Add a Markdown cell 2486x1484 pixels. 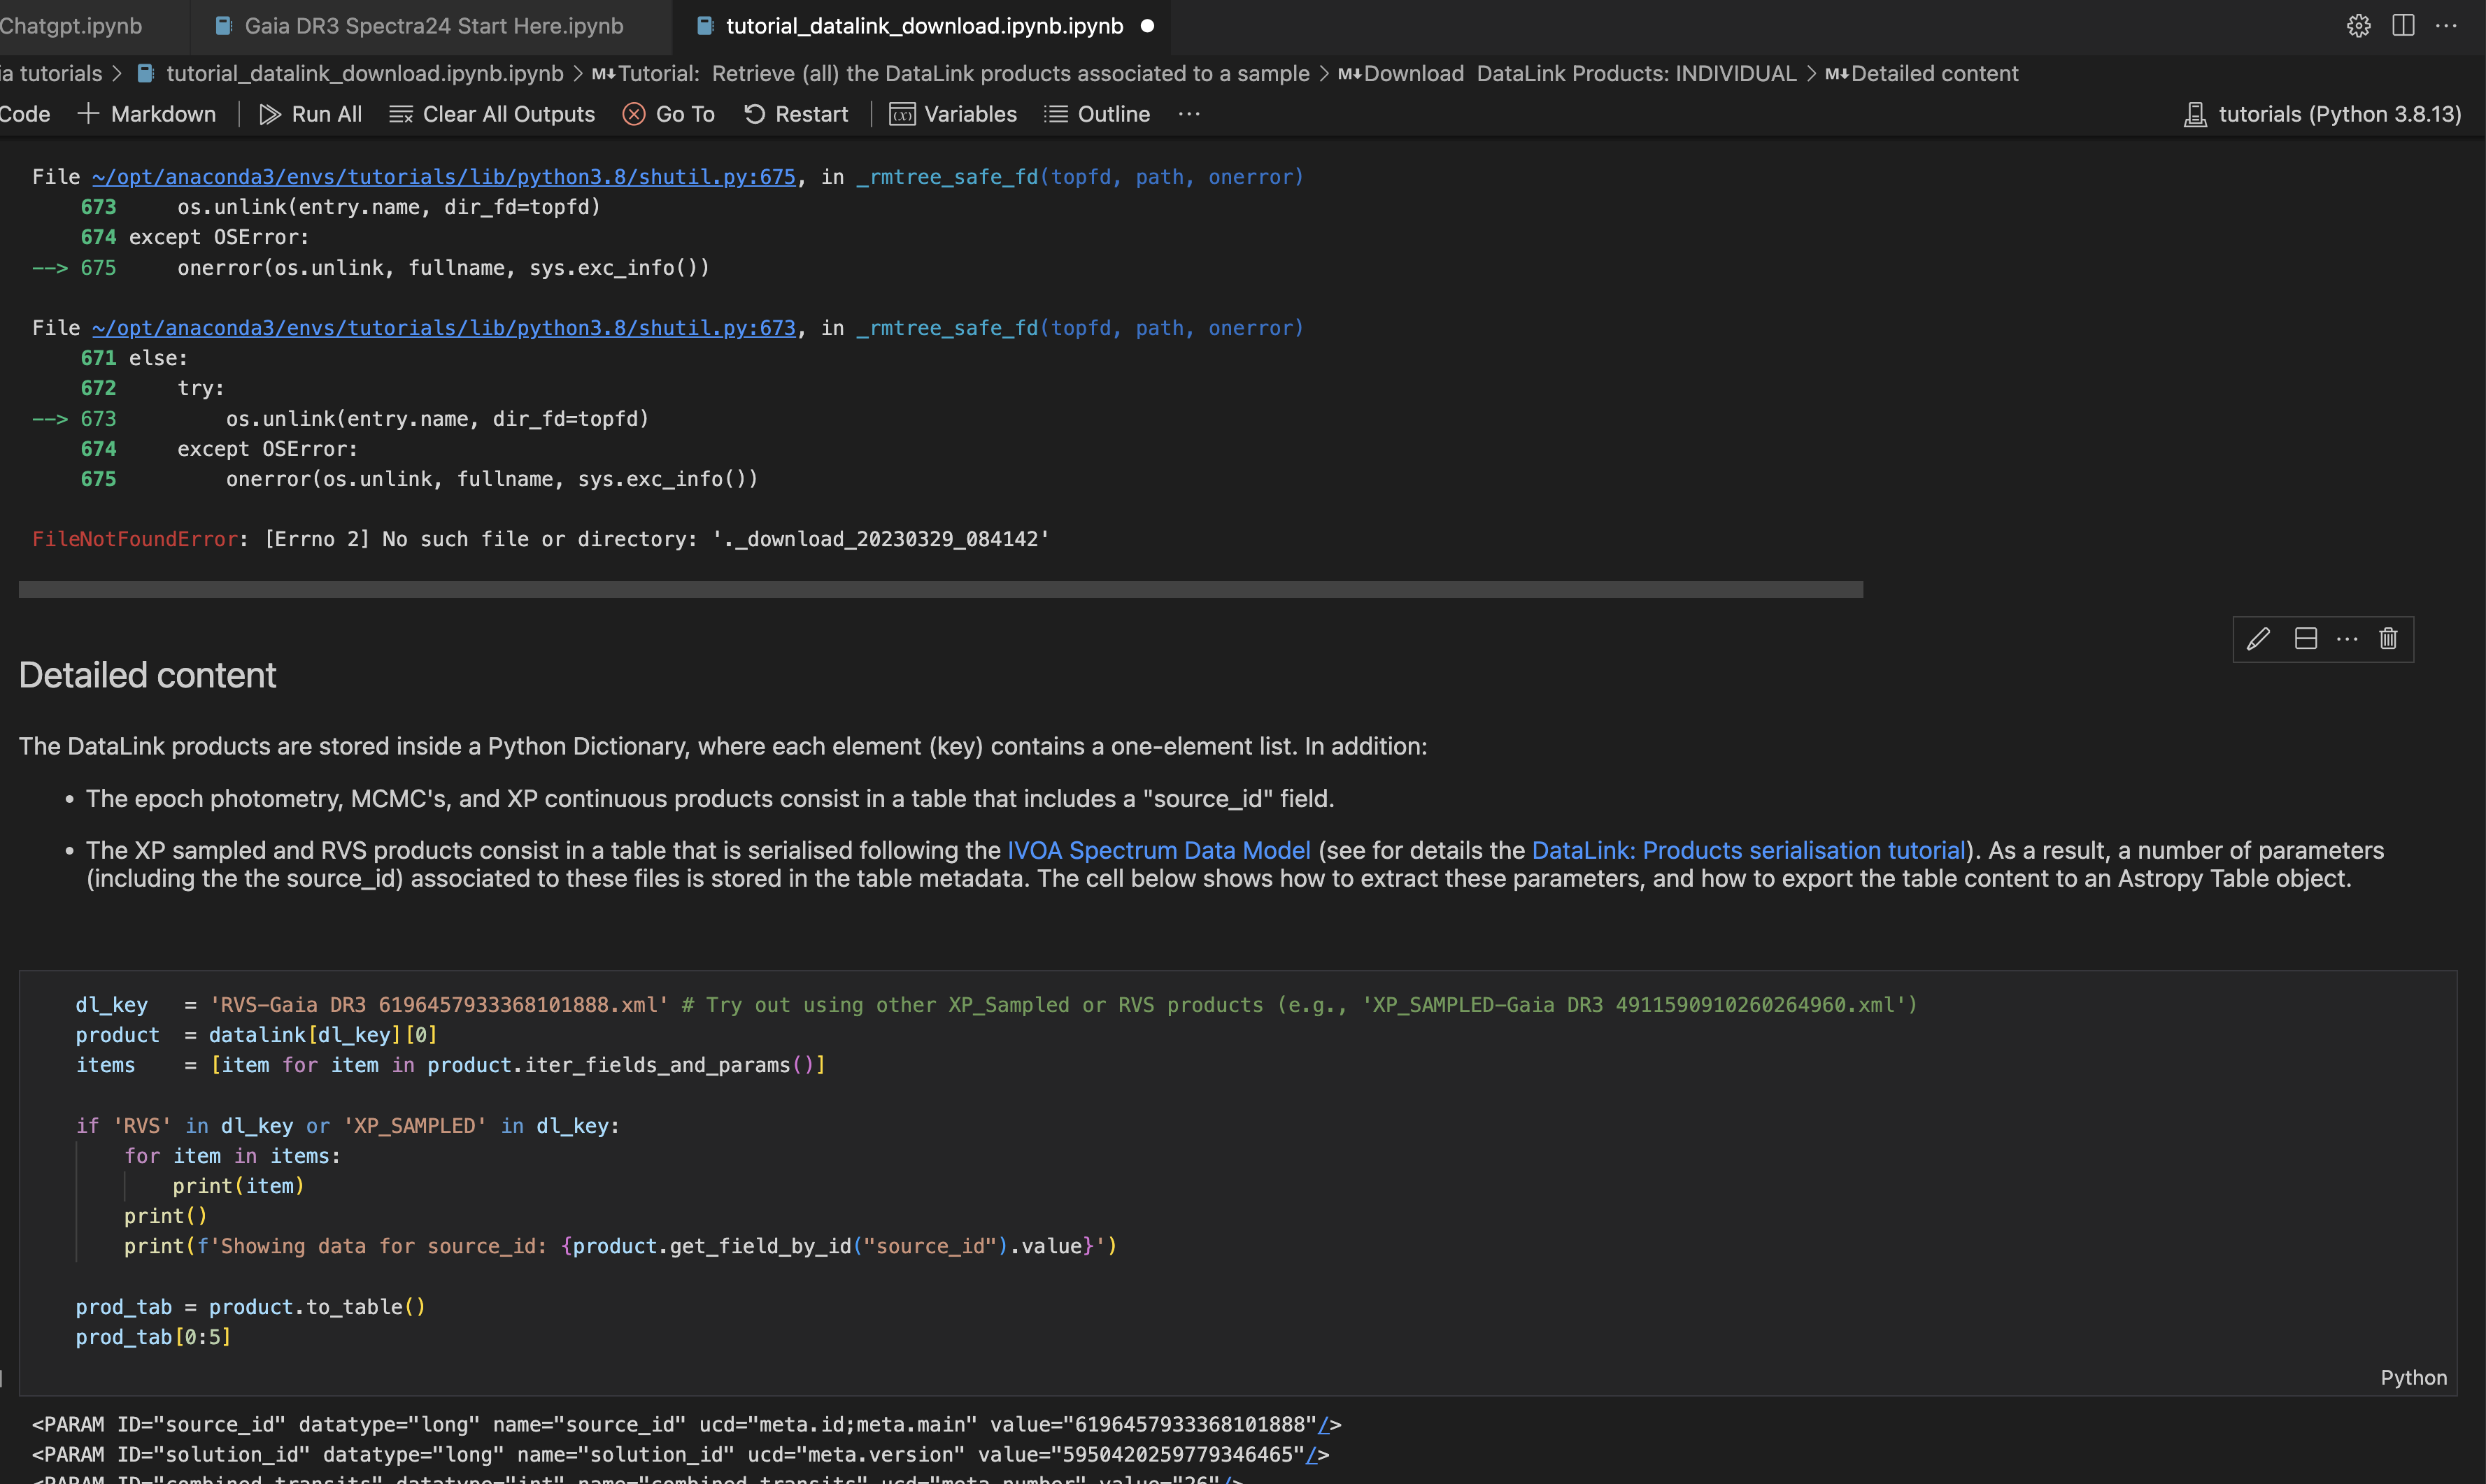pos(146,114)
